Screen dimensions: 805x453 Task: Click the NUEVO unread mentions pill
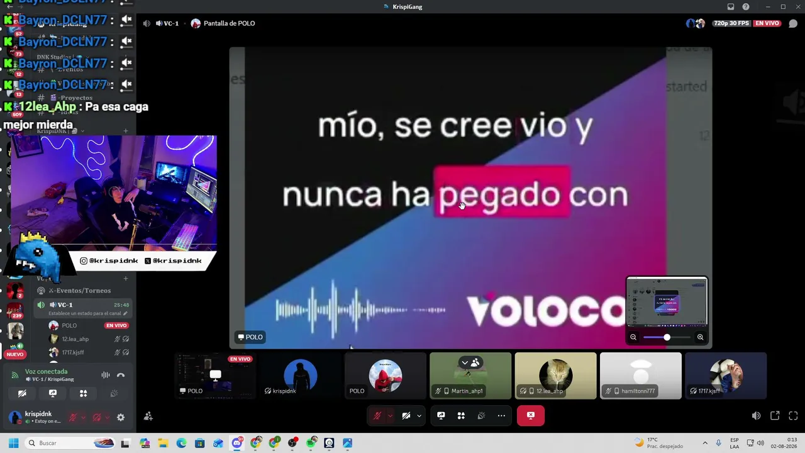[x=14, y=355]
